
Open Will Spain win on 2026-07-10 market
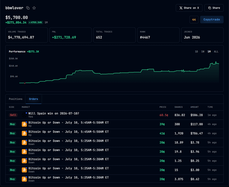[54, 114]
